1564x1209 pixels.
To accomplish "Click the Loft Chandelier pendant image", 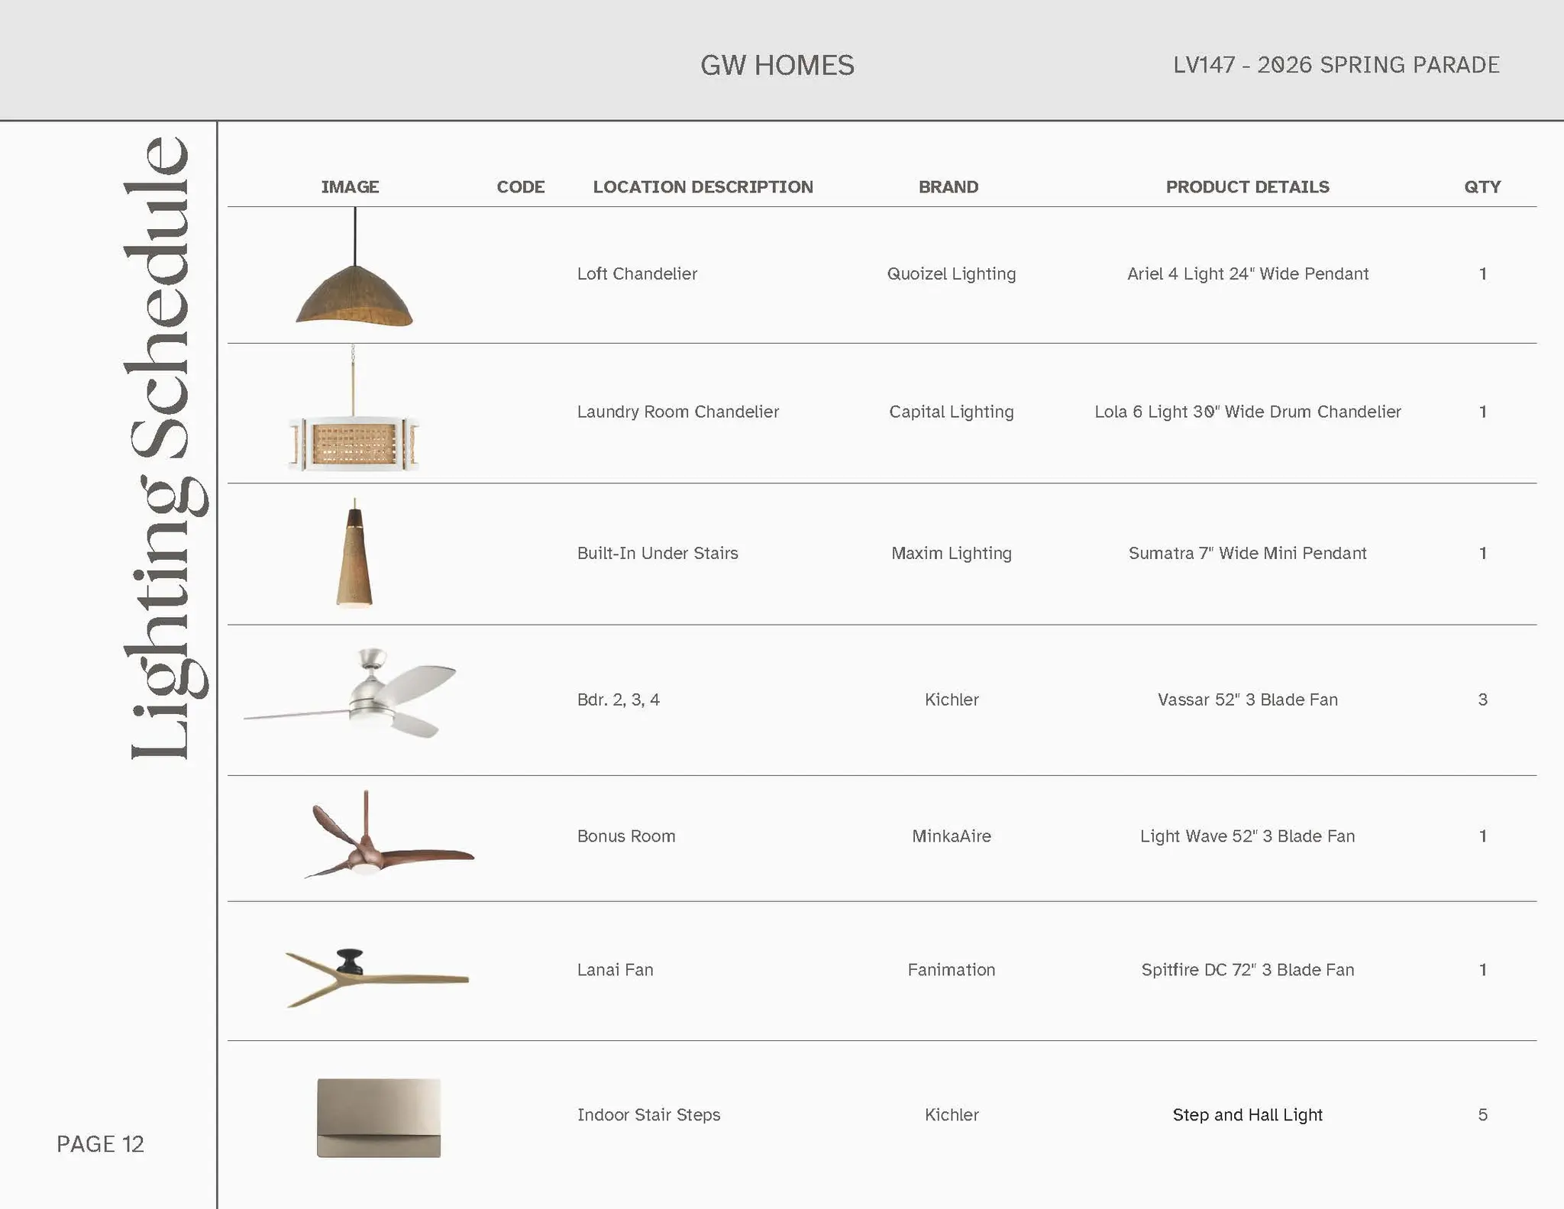I will (x=354, y=294).
